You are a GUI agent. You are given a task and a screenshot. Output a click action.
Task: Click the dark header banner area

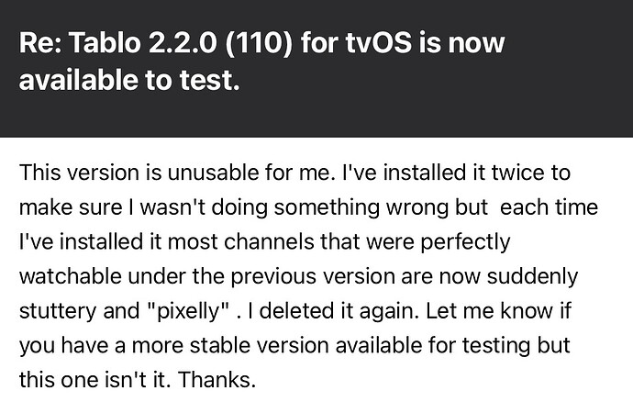(316, 69)
